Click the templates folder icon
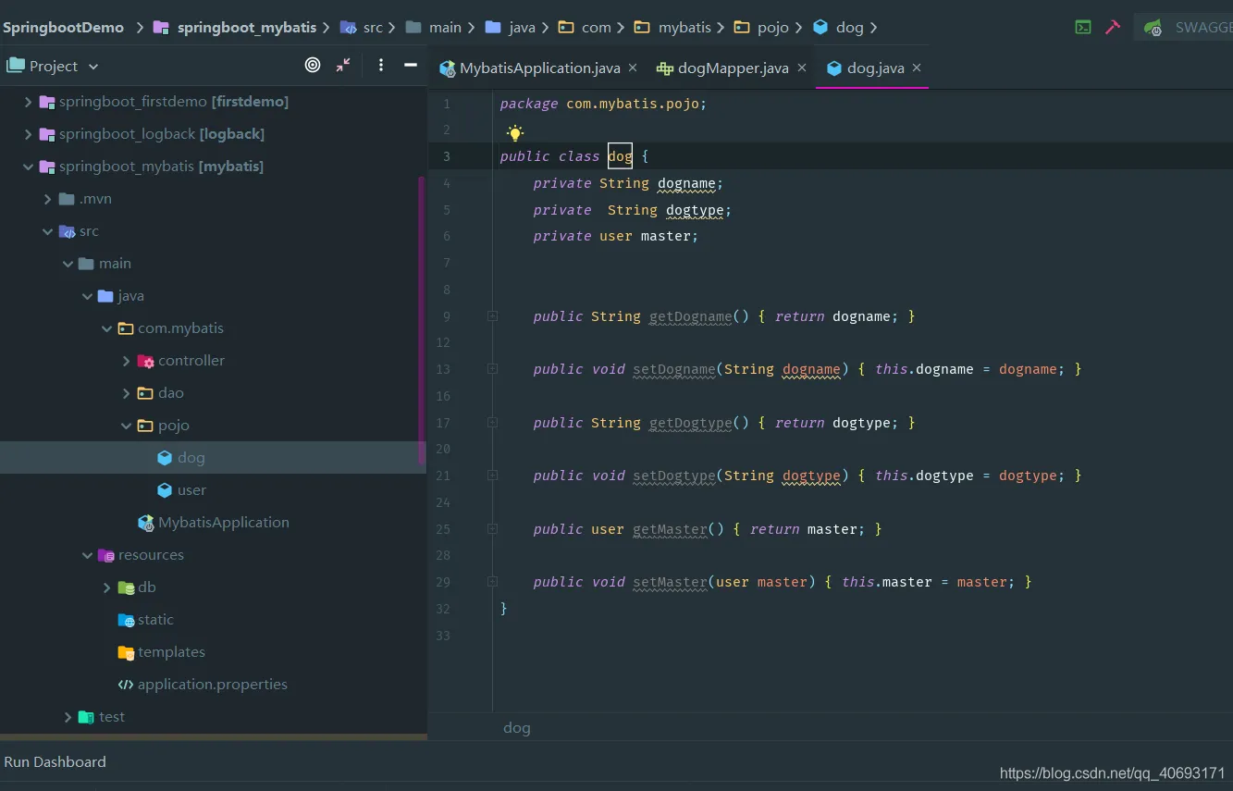This screenshot has height=791, width=1233. 126,652
